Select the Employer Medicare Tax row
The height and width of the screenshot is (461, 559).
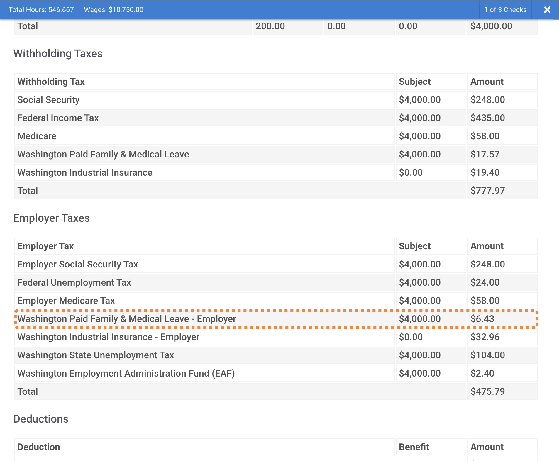(66, 301)
